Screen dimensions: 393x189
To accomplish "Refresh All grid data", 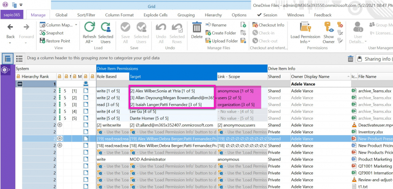I will [89, 33].
